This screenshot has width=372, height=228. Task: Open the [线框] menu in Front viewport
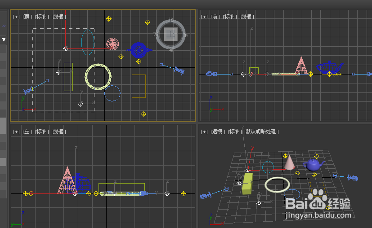click(x=247, y=17)
